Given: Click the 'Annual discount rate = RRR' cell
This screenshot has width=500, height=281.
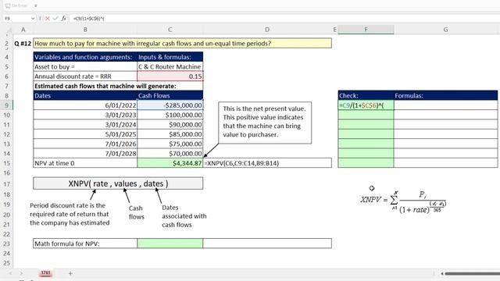Looking at the screenshot, I should point(85,76).
